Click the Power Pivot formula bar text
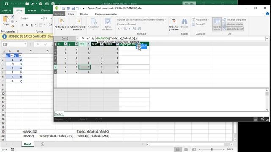Image resolution: width=271 pixels, height=152 pixels. (x=117, y=38)
